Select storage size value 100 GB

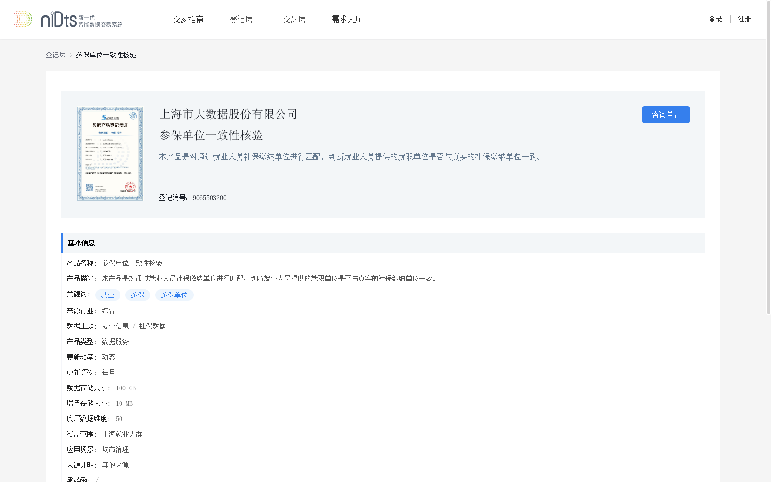[126, 388]
